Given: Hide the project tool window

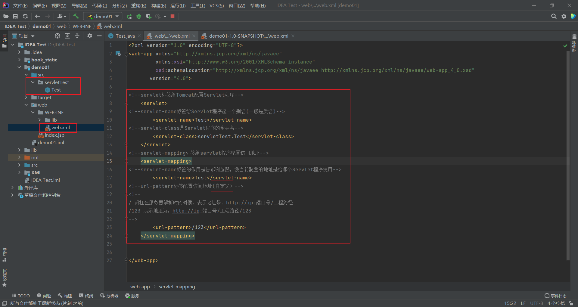Looking at the screenshot, I should click(x=99, y=36).
